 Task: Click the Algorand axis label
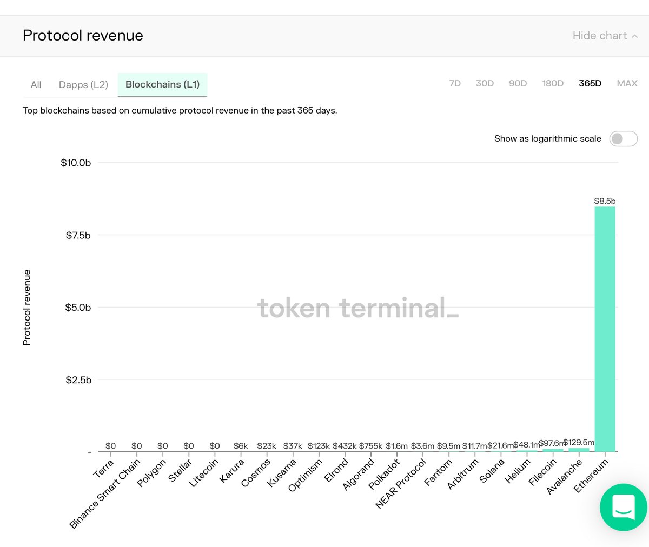tap(359, 475)
